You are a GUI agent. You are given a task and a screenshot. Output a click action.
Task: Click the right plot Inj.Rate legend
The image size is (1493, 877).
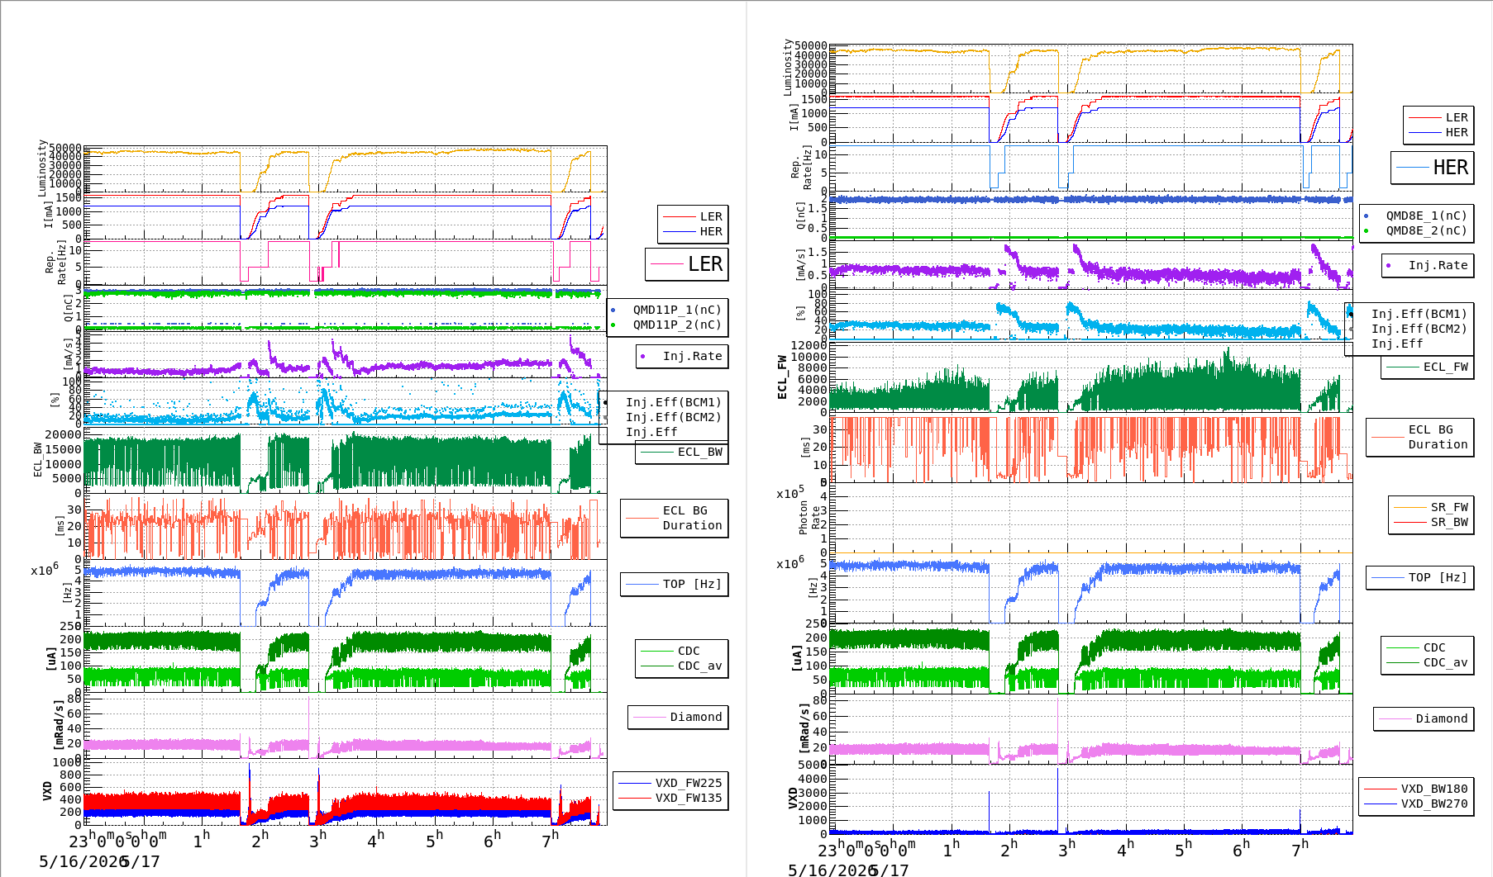[1429, 265]
